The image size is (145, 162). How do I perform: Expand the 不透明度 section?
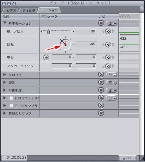tap(4, 90)
